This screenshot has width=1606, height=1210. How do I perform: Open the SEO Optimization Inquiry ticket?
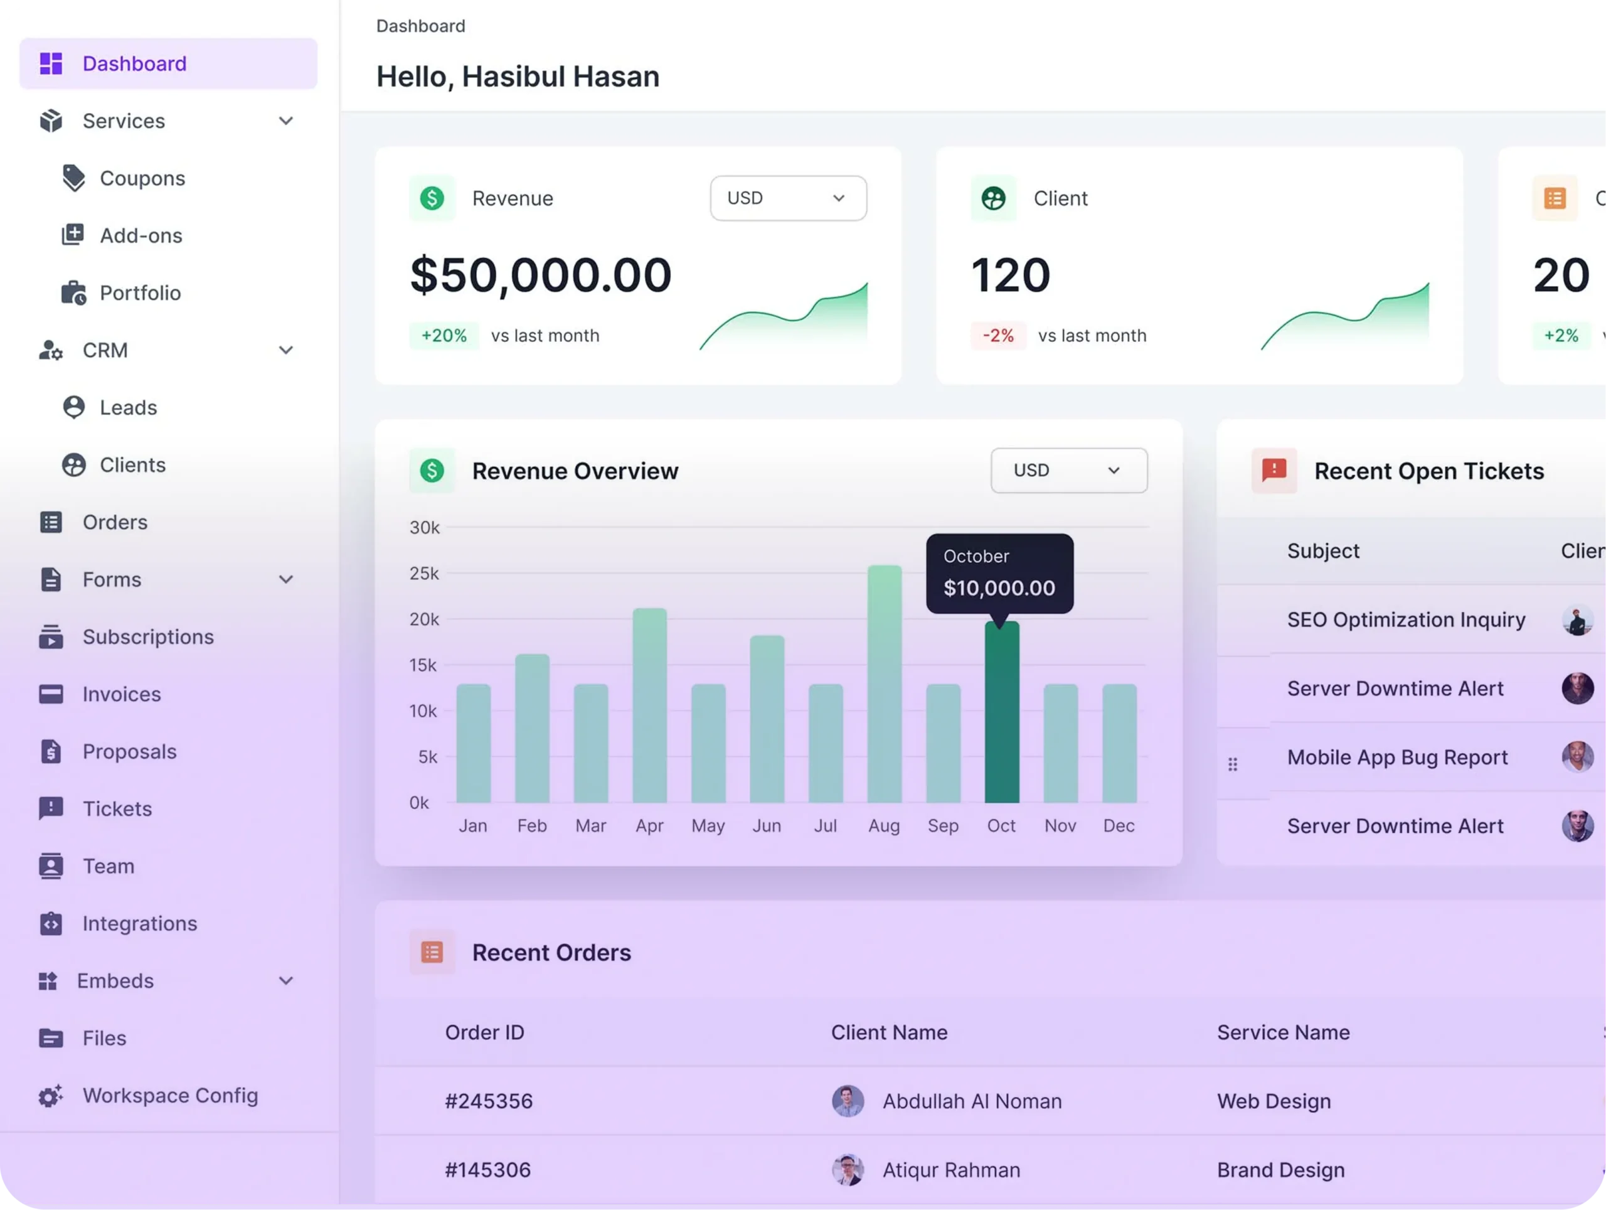(1406, 619)
